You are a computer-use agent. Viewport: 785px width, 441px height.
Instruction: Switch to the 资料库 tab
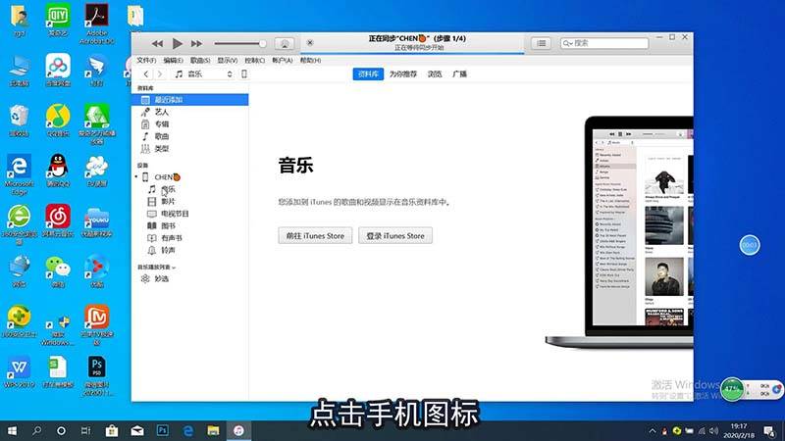click(x=368, y=74)
